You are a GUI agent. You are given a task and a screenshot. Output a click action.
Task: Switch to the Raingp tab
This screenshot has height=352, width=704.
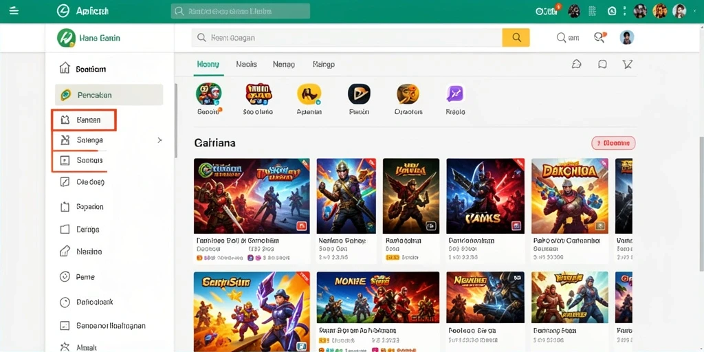(324, 64)
